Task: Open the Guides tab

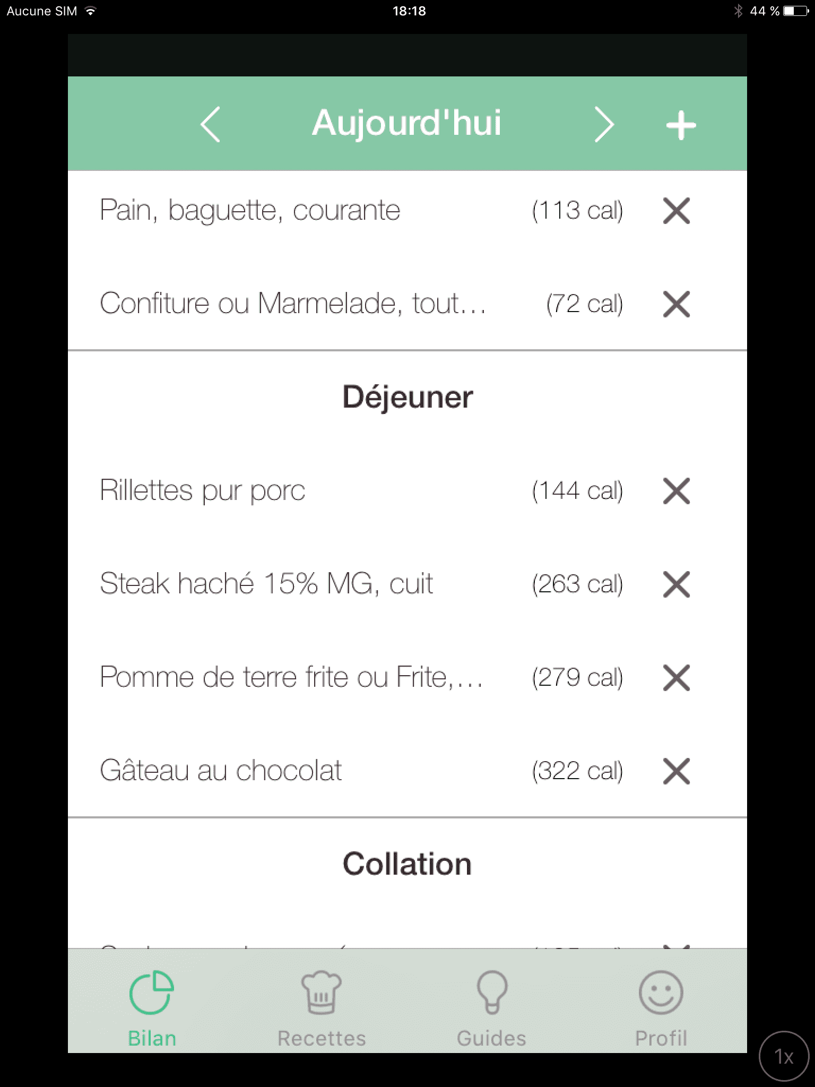Action: coord(491,1008)
